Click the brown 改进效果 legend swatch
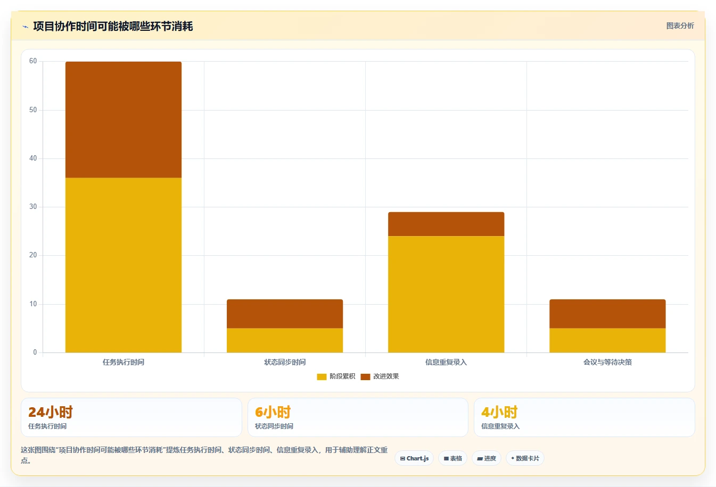716x487 pixels. (x=365, y=377)
